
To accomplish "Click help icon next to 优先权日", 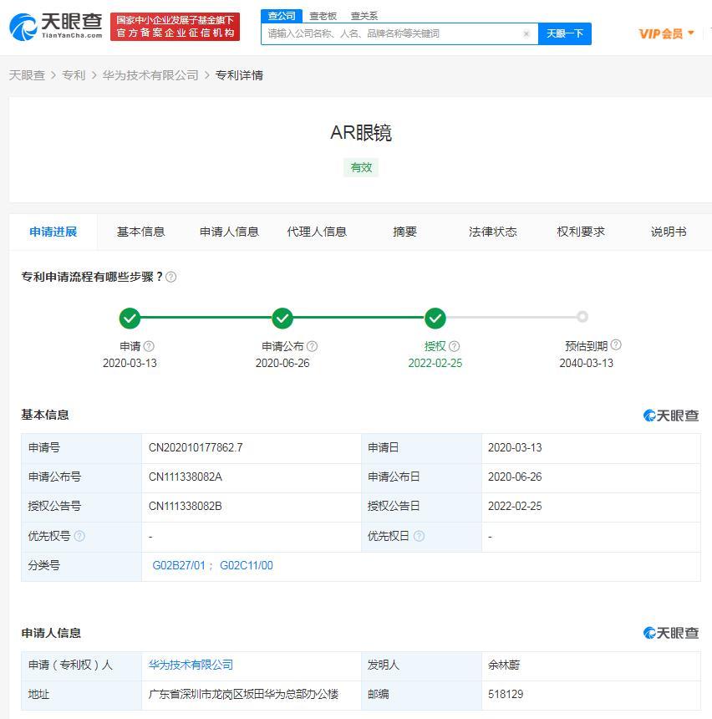I will tap(419, 536).
